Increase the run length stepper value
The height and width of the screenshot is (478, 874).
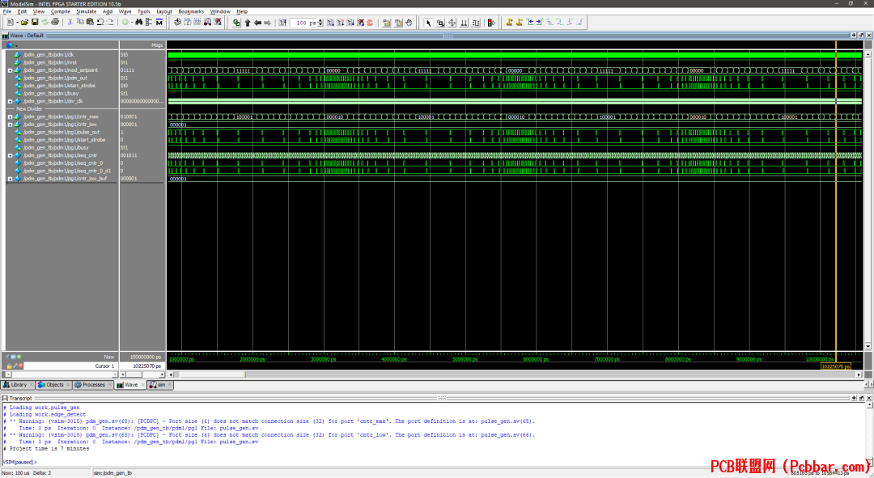pos(320,20)
